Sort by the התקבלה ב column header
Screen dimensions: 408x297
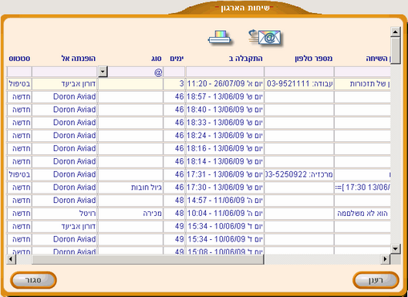click(x=245, y=59)
